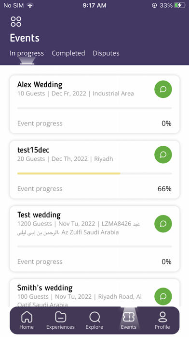Open the test15dec event title
Screen dimensions: 189x337
[33, 150]
